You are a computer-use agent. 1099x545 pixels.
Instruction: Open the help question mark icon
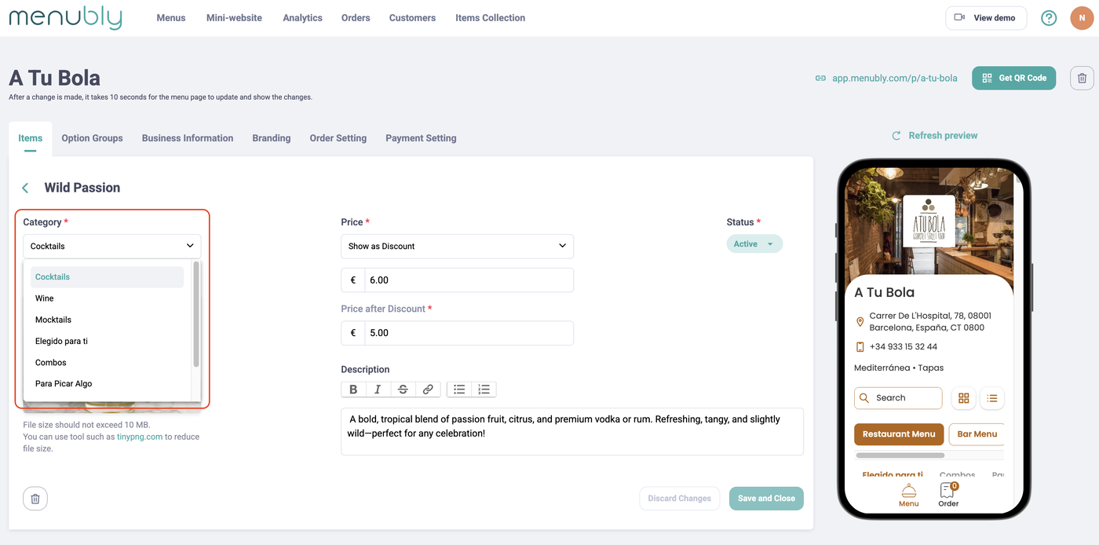[1049, 18]
